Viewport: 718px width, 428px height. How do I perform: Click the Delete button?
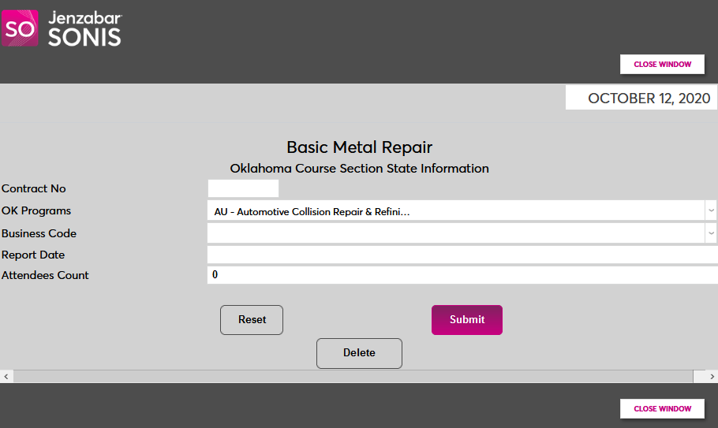[x=359, y=353]
